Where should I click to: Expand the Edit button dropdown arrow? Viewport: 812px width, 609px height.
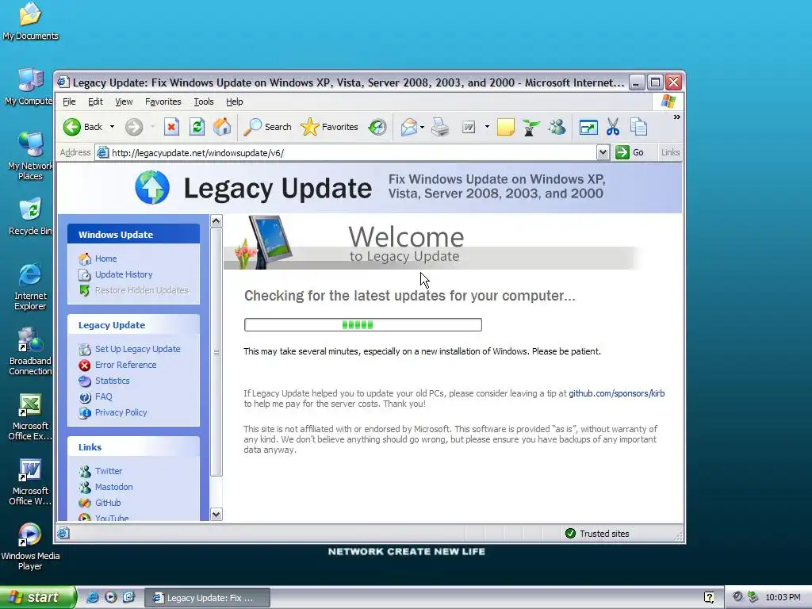tap(487, 127)
